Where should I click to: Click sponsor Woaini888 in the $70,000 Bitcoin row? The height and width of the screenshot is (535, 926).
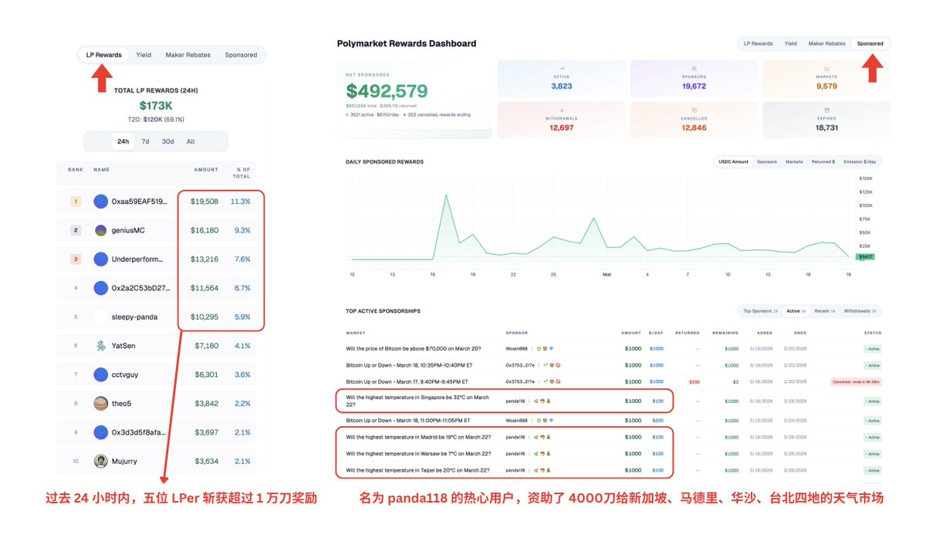tap(517, 349)
